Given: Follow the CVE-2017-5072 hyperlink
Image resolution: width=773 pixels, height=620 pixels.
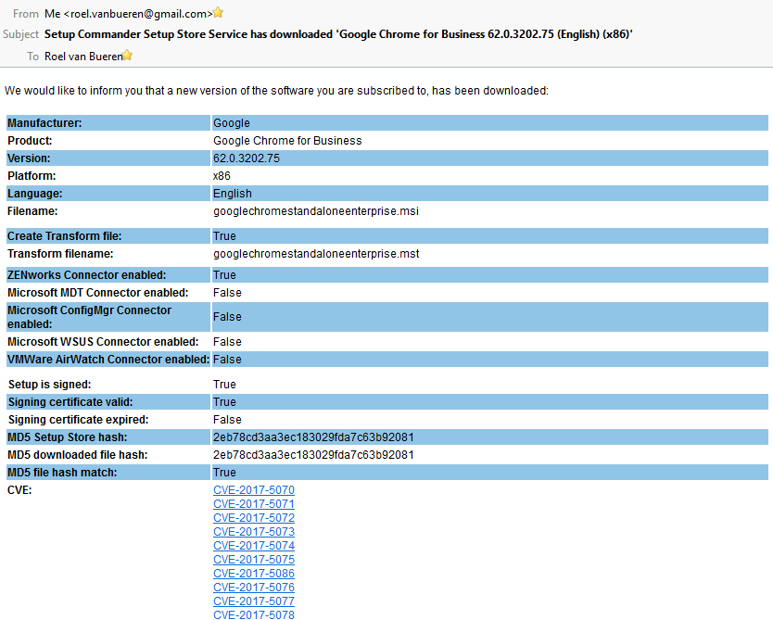Looking at the screenshot, I should tap(254, 517).
